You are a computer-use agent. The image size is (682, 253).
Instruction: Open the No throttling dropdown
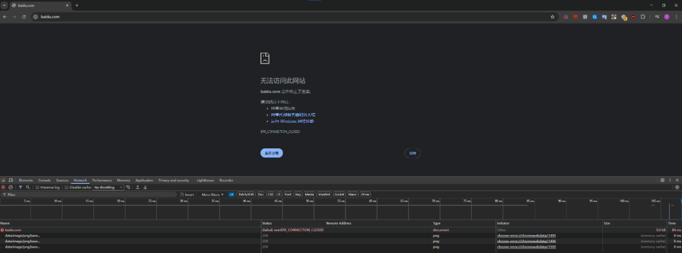pyautogui.click(x=108, y=187)
